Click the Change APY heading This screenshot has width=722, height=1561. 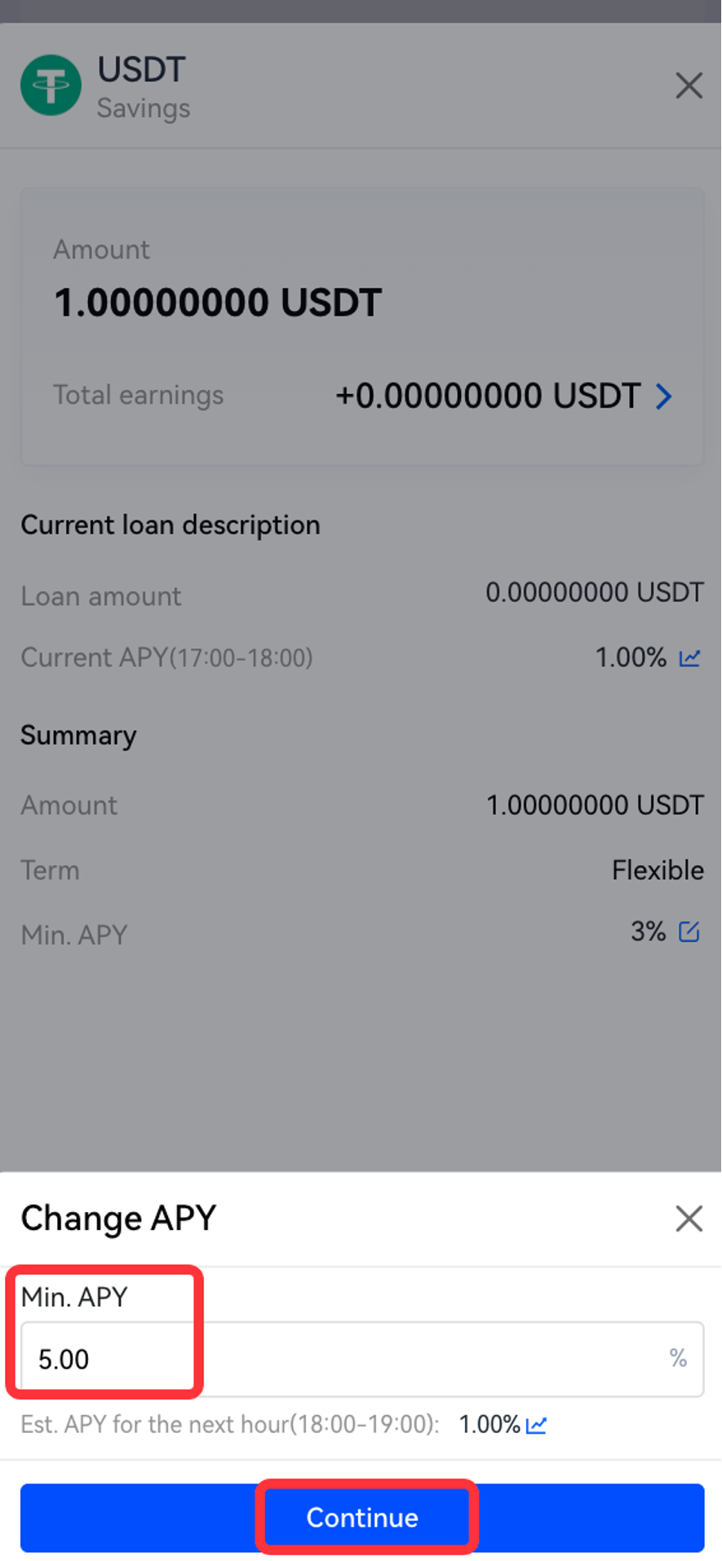point(118,1218)
